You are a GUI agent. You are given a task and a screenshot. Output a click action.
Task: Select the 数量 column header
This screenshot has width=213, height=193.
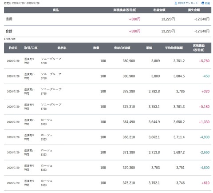pos(96,48)
